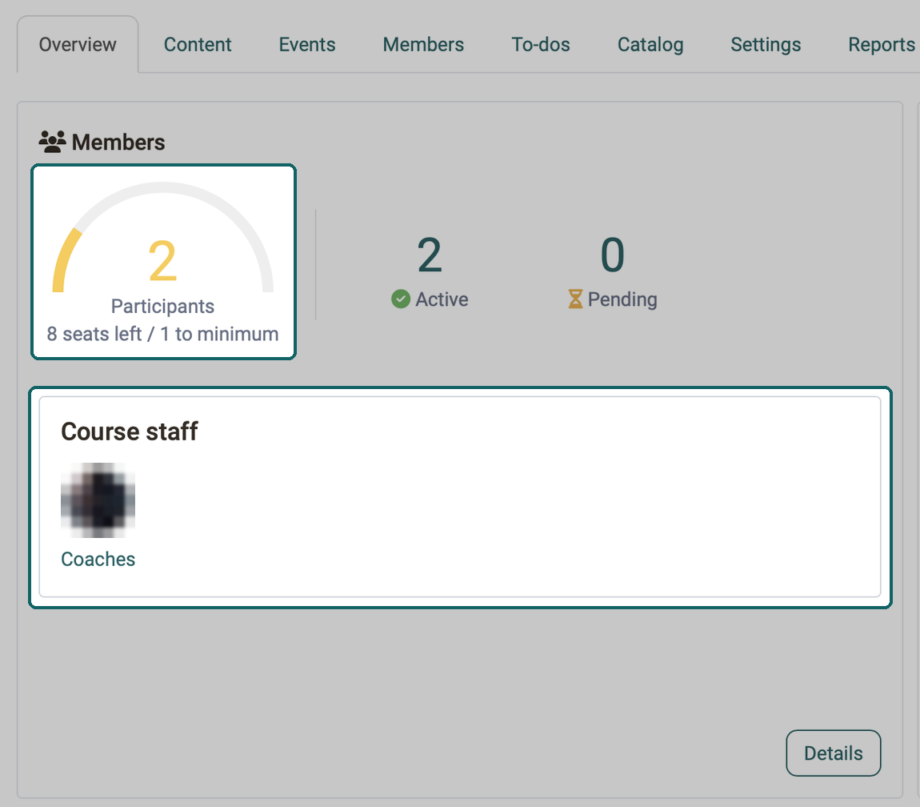Click the Members group icon
This screenshot has width=920, height=807.
(52, 143)
